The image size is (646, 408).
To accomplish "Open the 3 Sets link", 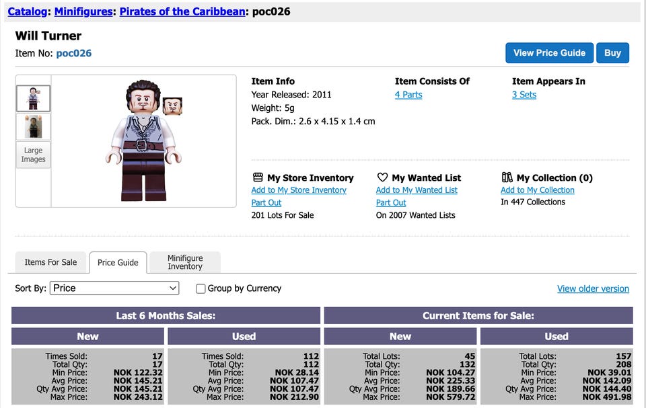I will pos(524,95).
